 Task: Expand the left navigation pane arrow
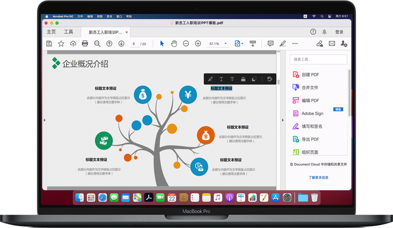pos(45,120)
